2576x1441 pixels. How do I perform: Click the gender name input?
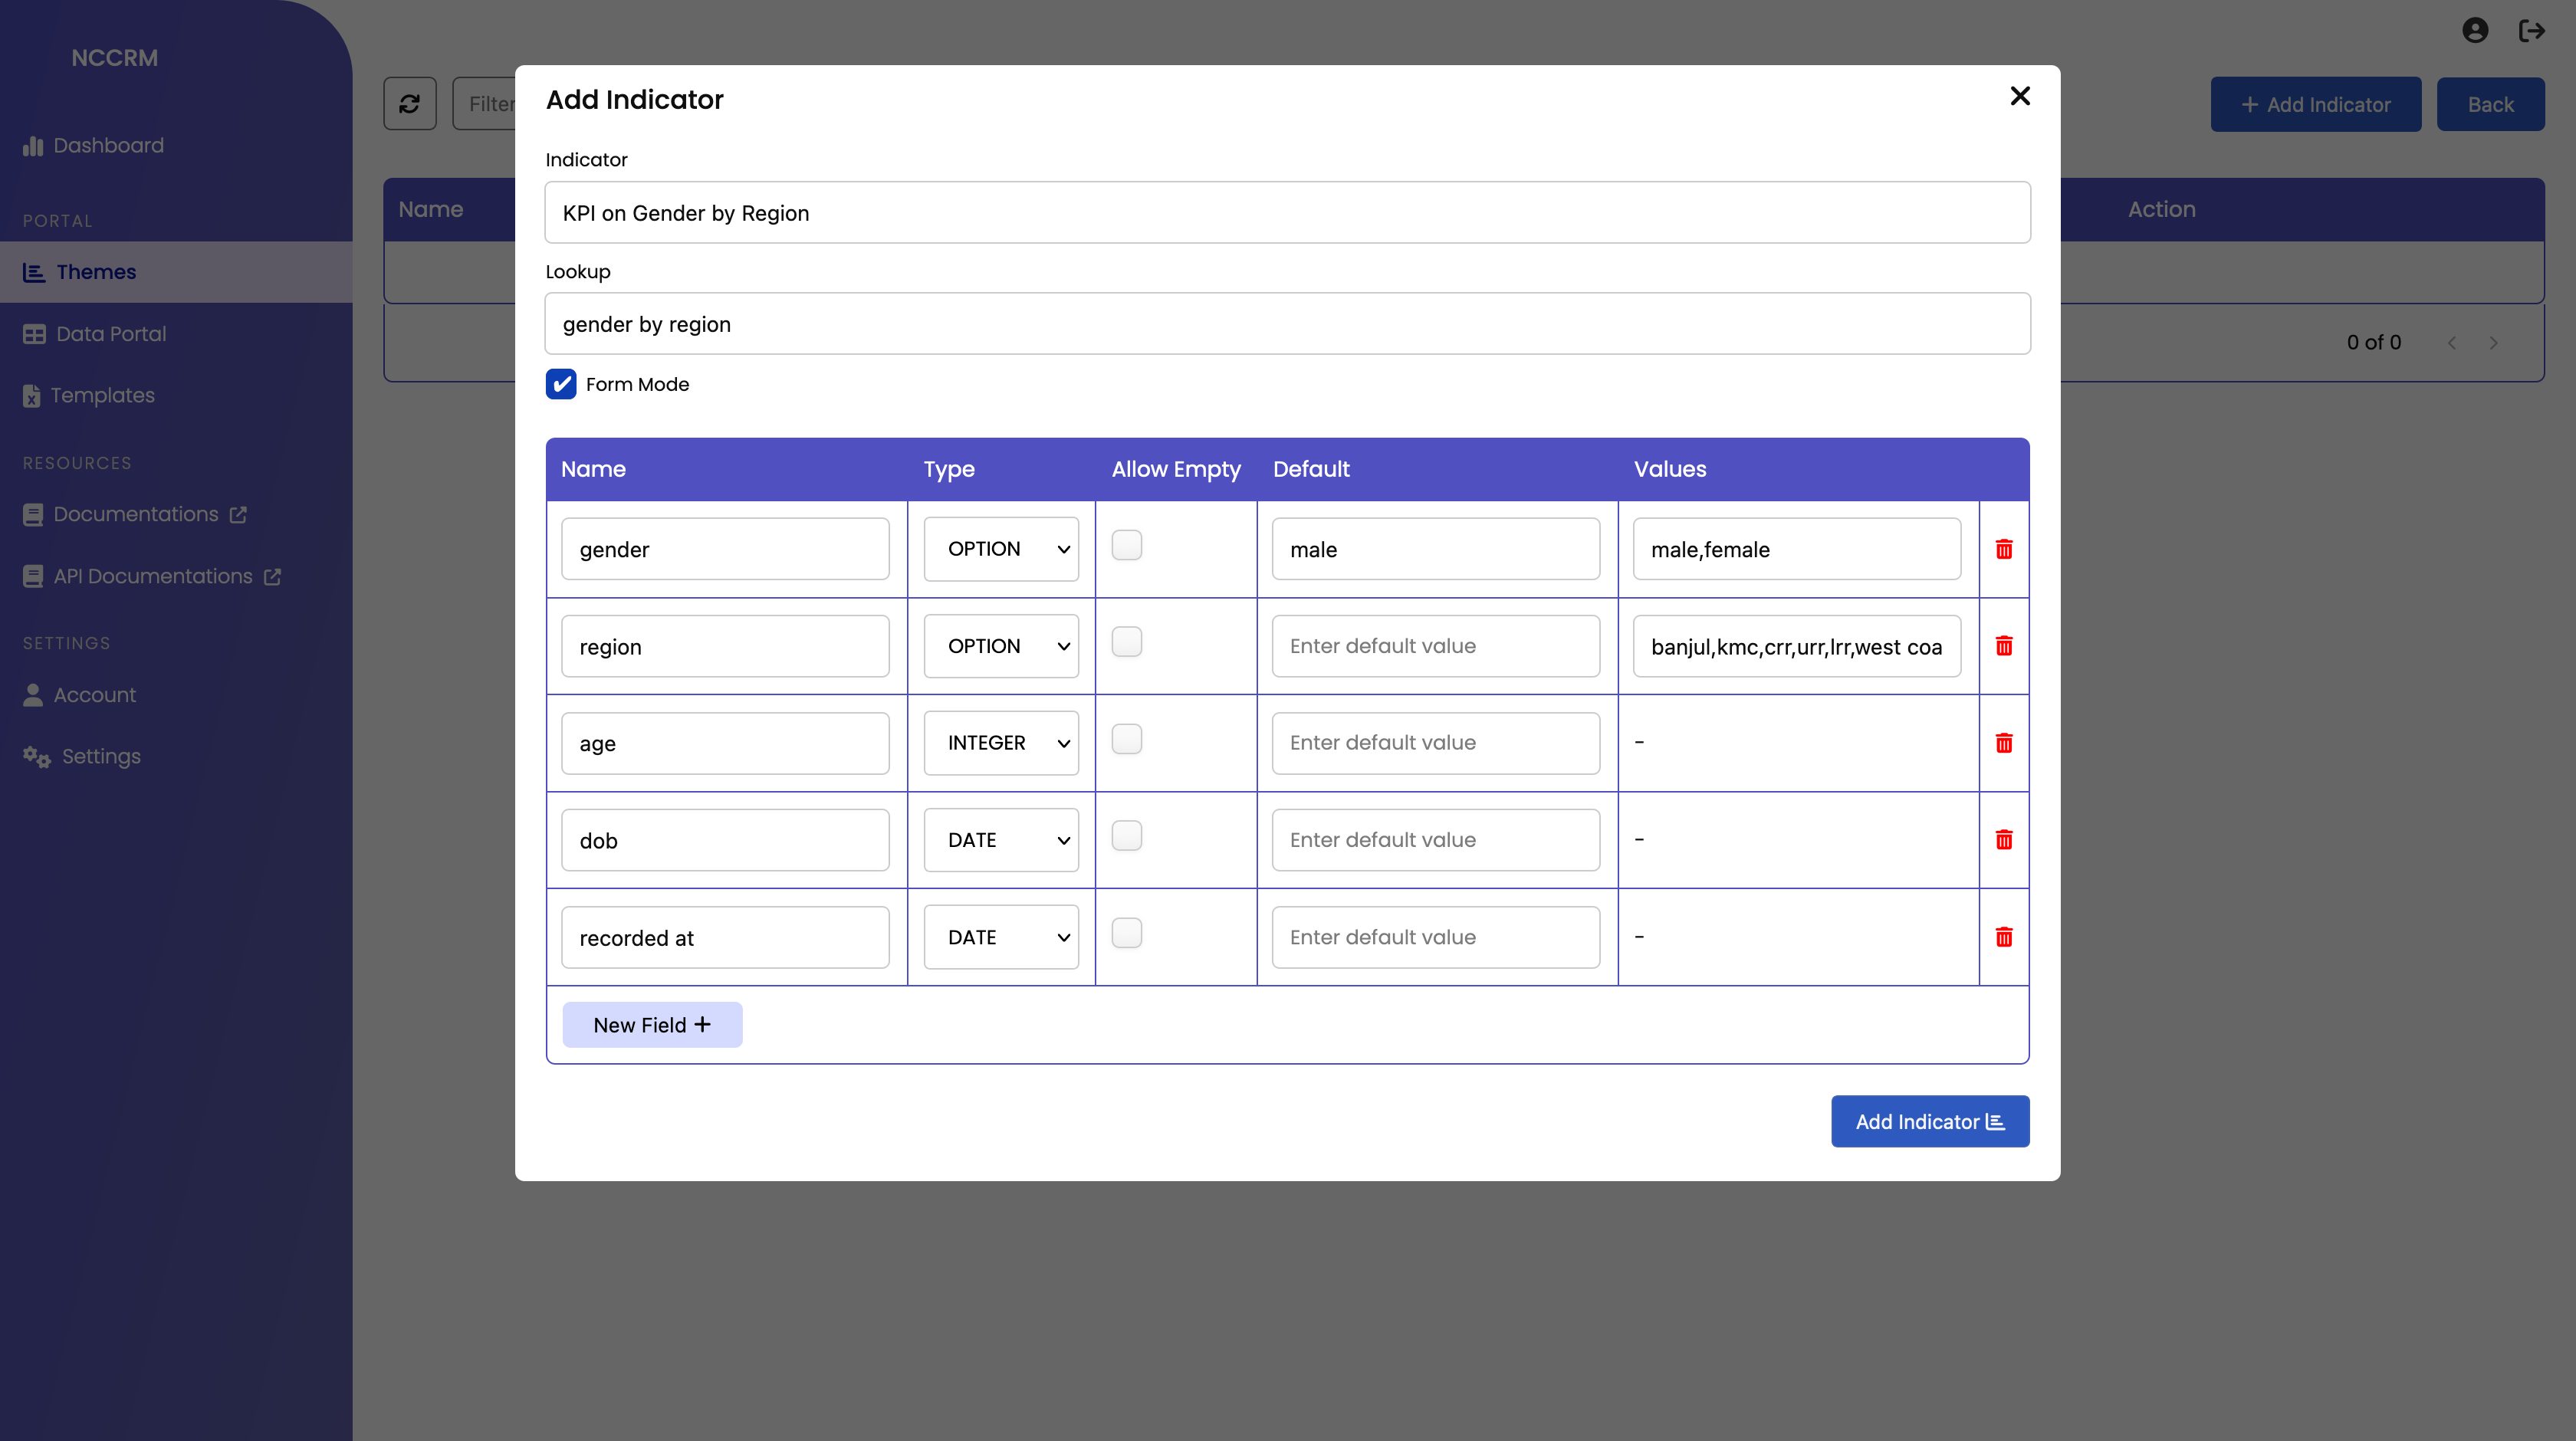point(725,549)
